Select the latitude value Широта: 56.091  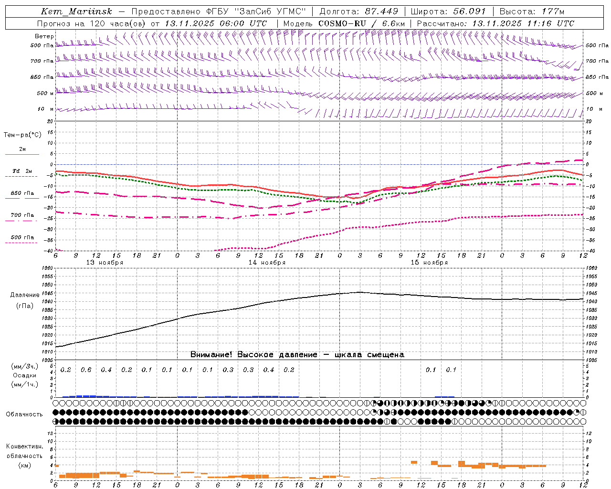(x=448, y=11)
